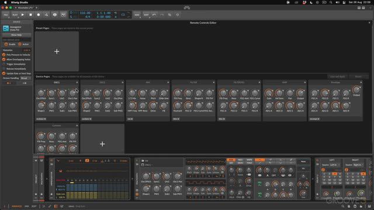Image resolution: width=374 pixels, height=210 pixels.
Task: Remove the OSC2 device page
Action: 123,82
